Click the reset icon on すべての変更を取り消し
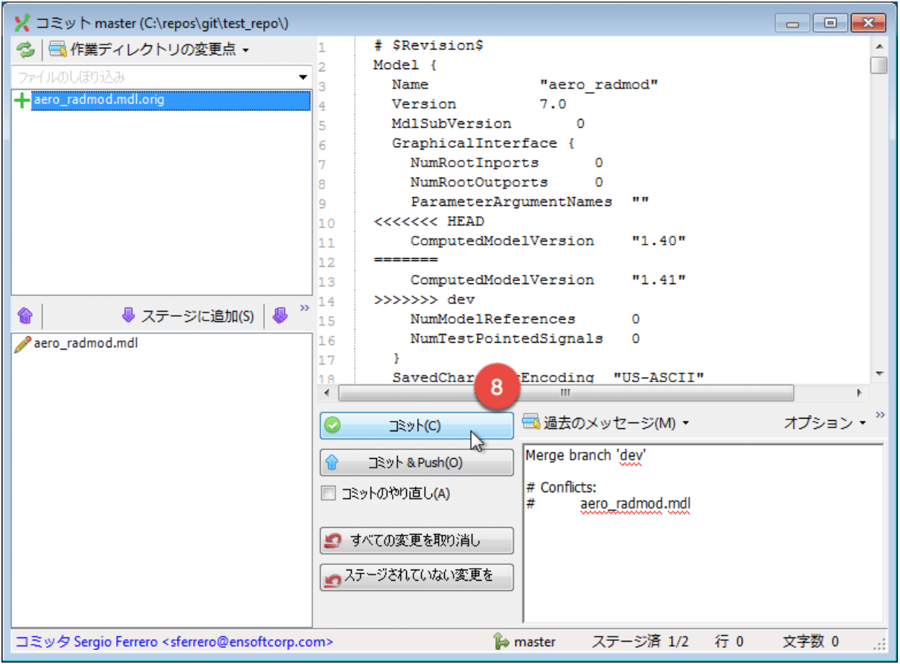This screenshot has width=900, height=664. pos(333,541)
